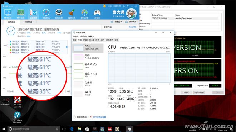Switch to the 详细信息 tab in Task Manager

[109, 40]
